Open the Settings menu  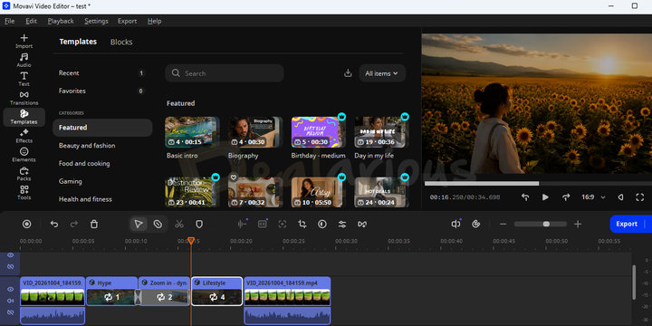(x=96, y=21)
